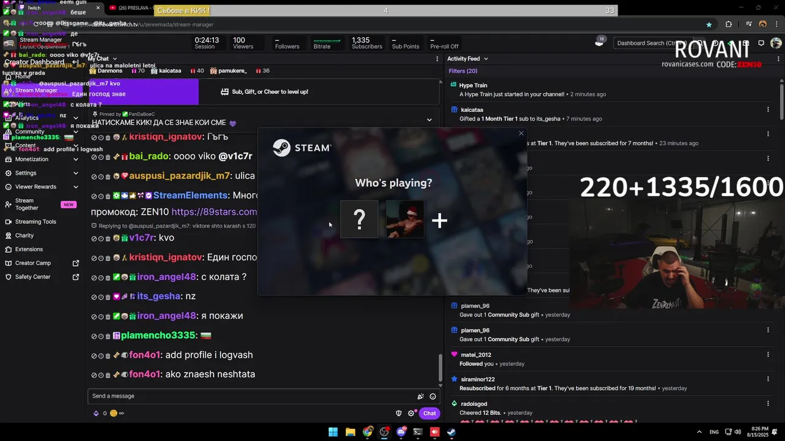Viewport: 785px width, 441px height.
Task: Delete the its_gesha message with trash icon
Action: click(x=108, y=296)
